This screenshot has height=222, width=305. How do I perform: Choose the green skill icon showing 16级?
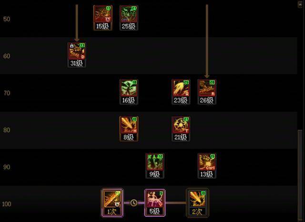coord(129,92)
